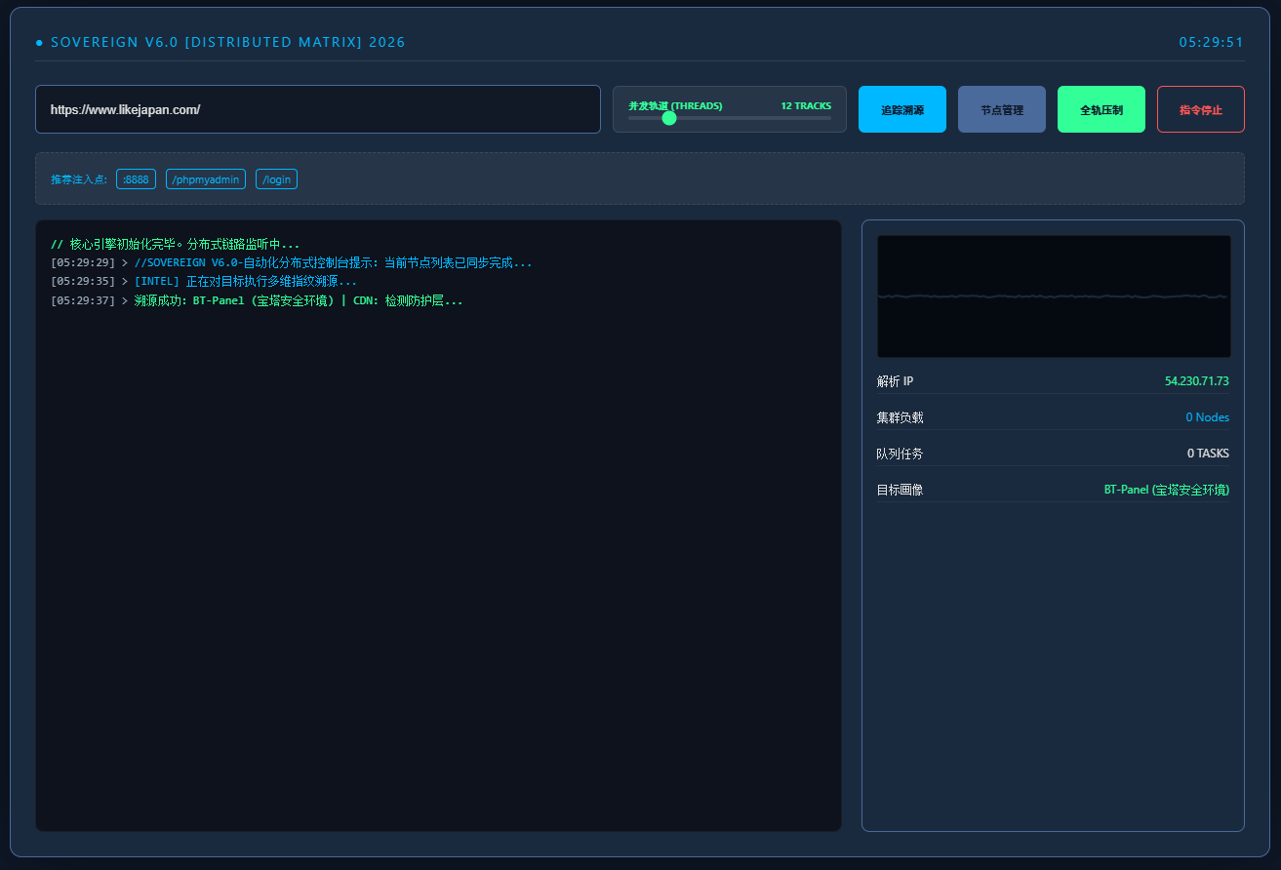Click the green 全轨压制 button
Screen dimensions: 1281x870
(x=1101, y=110)
